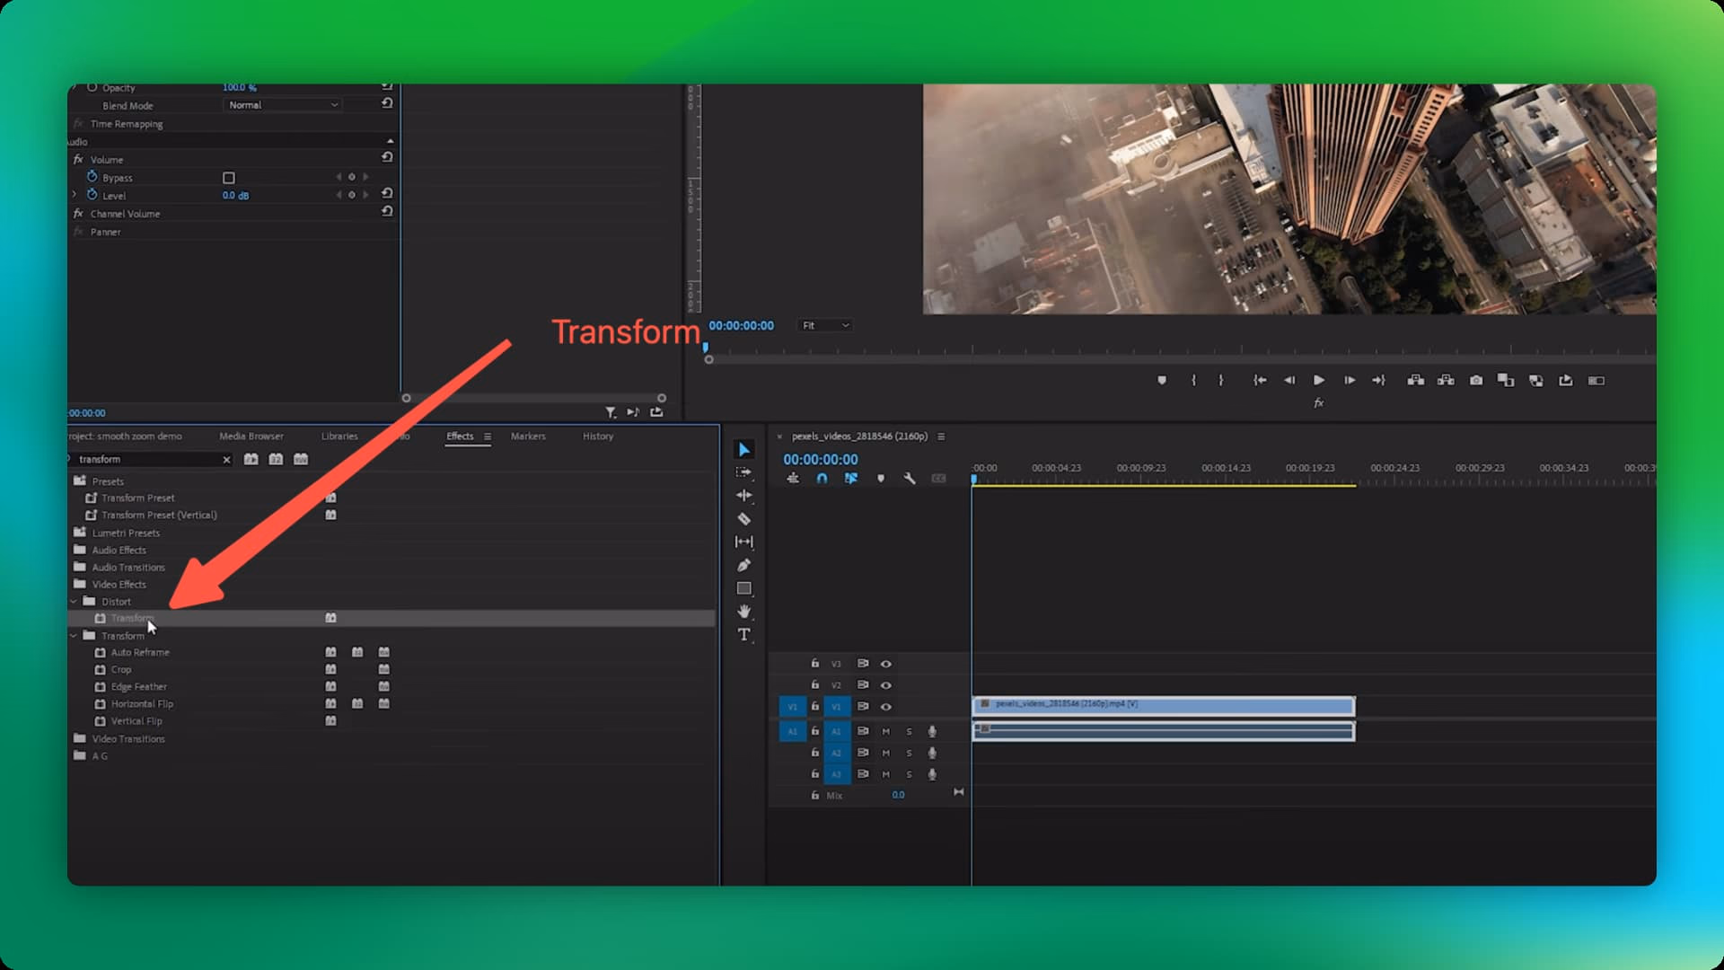
Task: Switch to the Media Browser tab
Action: 251,436
